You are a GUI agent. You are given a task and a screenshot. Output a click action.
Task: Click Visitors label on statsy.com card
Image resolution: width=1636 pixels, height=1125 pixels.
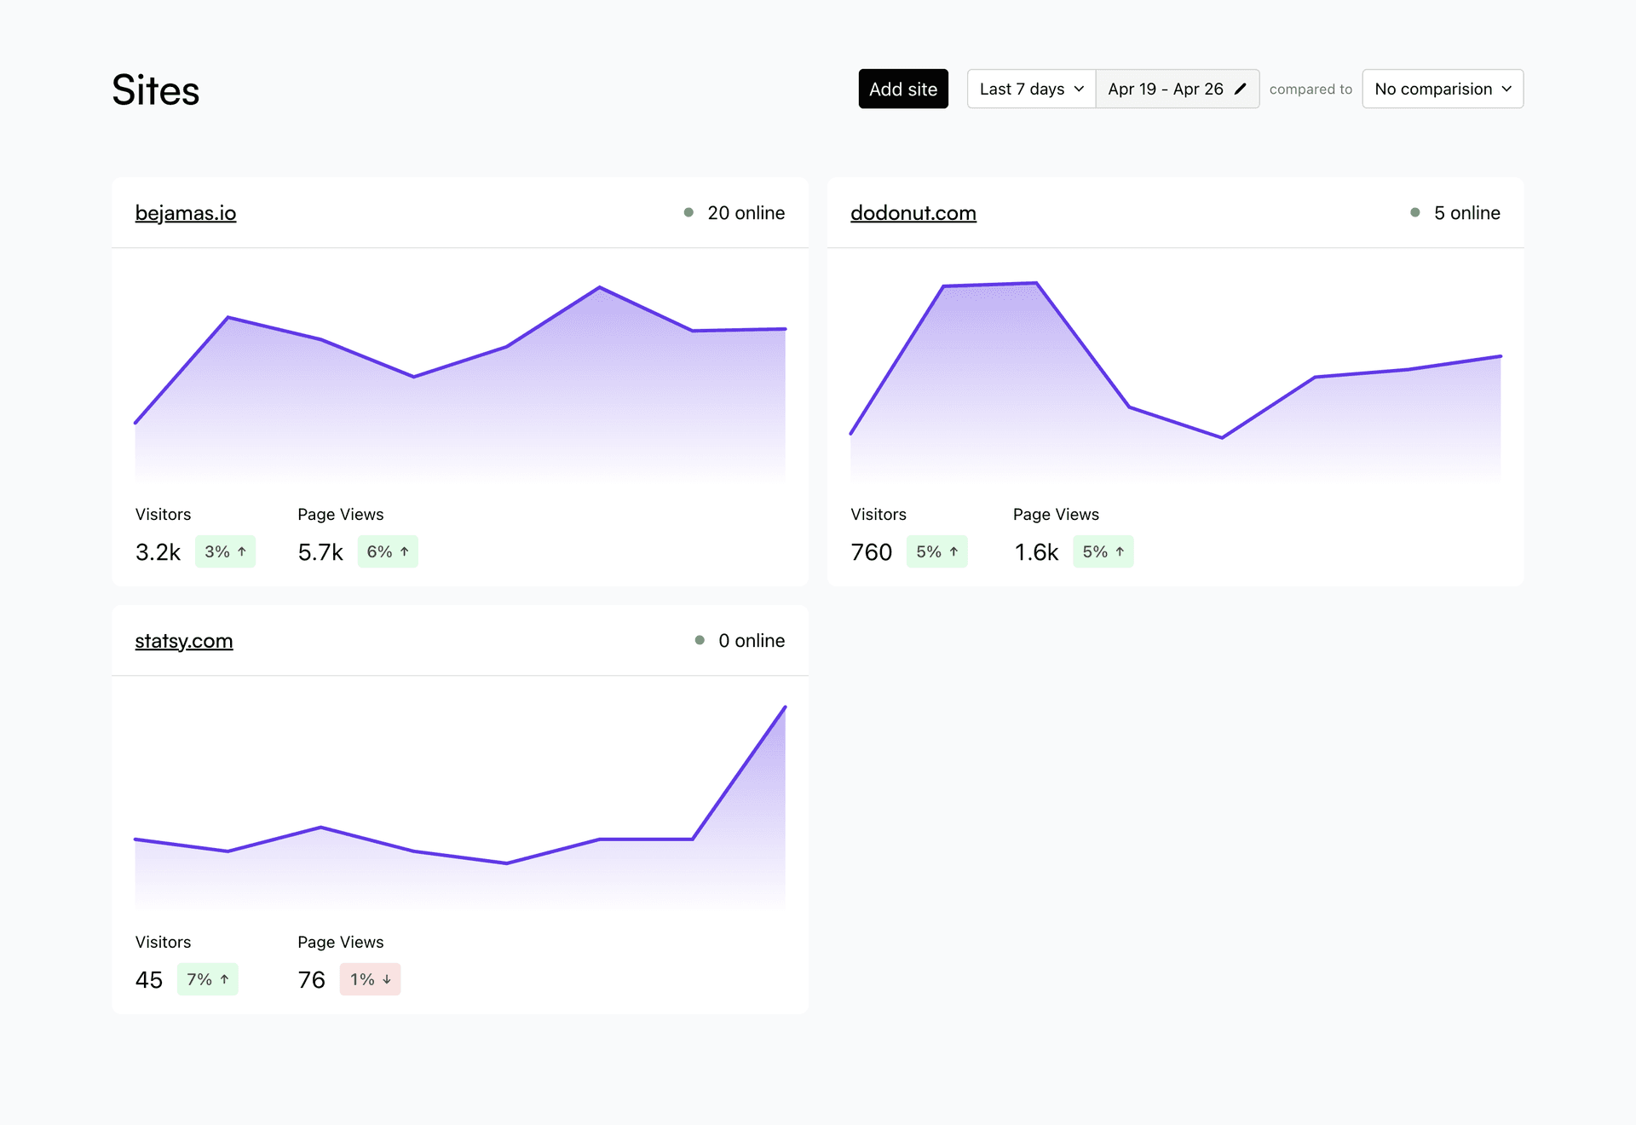[x=163, y=942]
